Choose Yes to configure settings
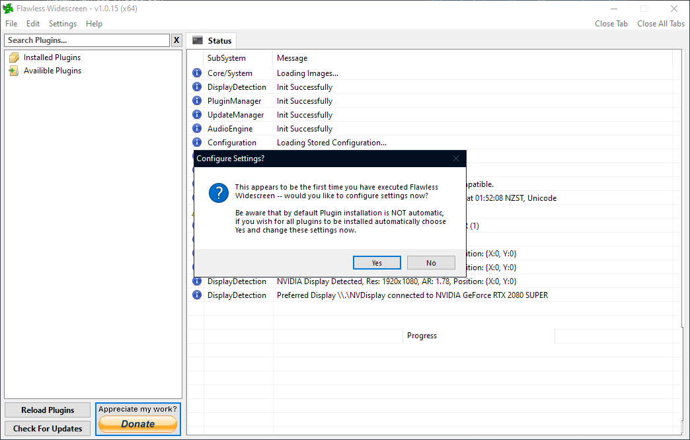The height and width of the screenshot is (440, 690). coord(377,263)
